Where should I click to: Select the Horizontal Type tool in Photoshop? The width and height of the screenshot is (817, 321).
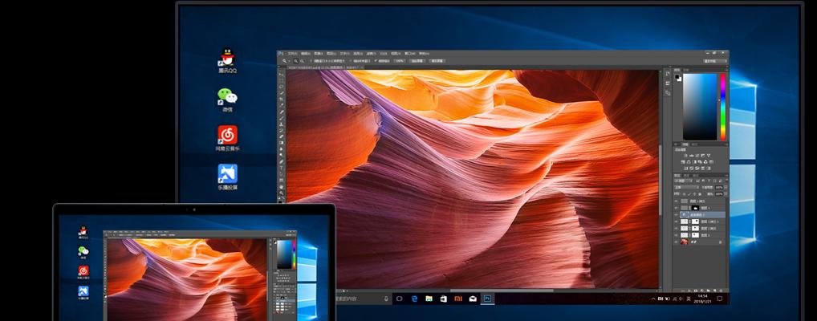[x=282, y=167]
